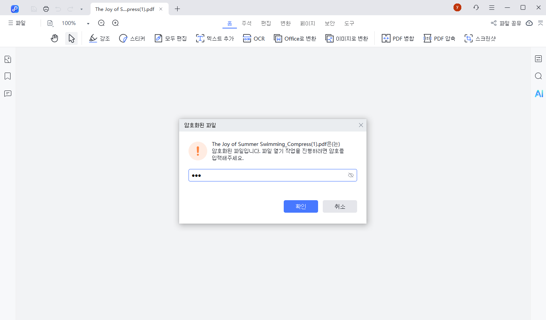Toggle the comments panel
546x320 pixels.
pos(7,94)
